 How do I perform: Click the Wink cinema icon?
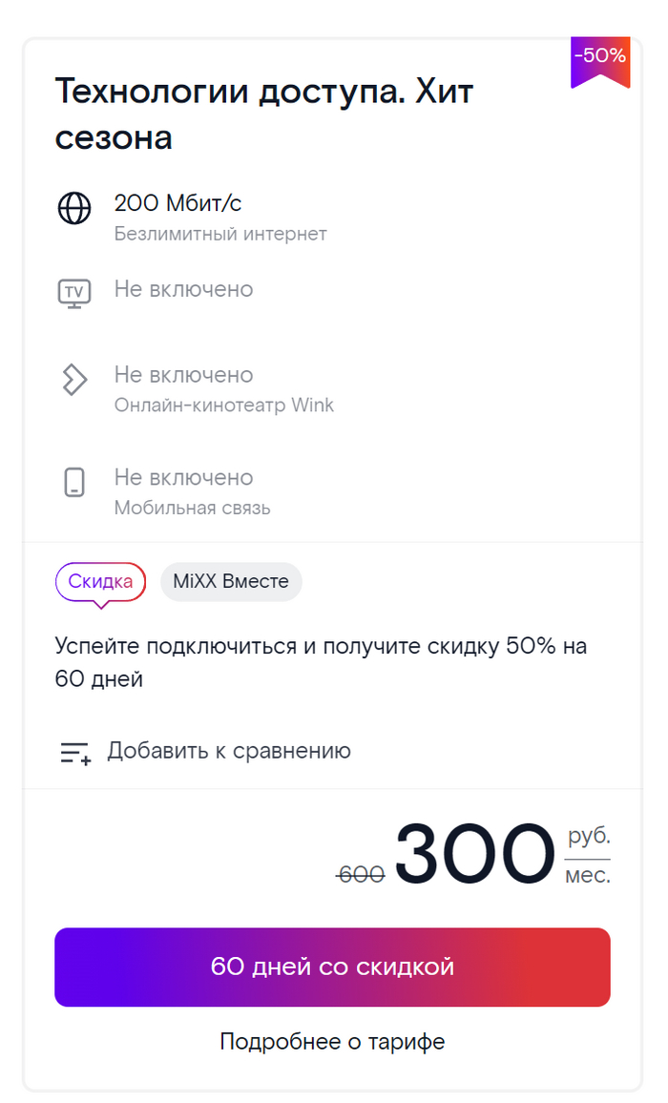[x=74, y=379]
